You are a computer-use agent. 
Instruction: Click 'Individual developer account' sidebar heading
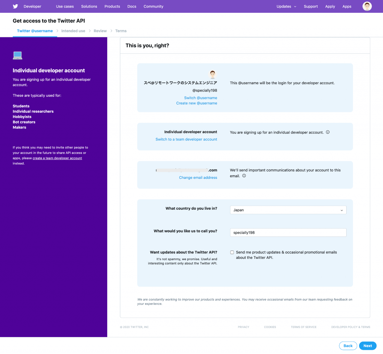49,71
